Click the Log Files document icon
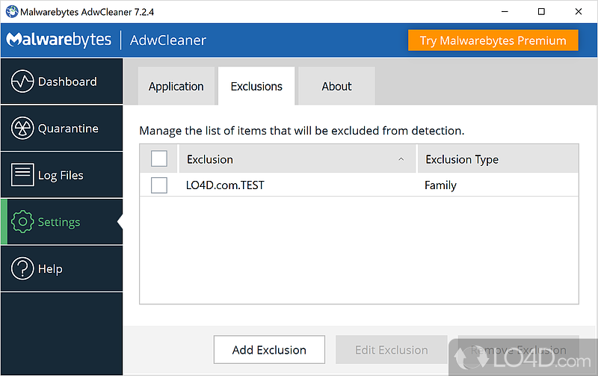The height and width of the screenshot is (376, 598). click(x=22, y=175)
